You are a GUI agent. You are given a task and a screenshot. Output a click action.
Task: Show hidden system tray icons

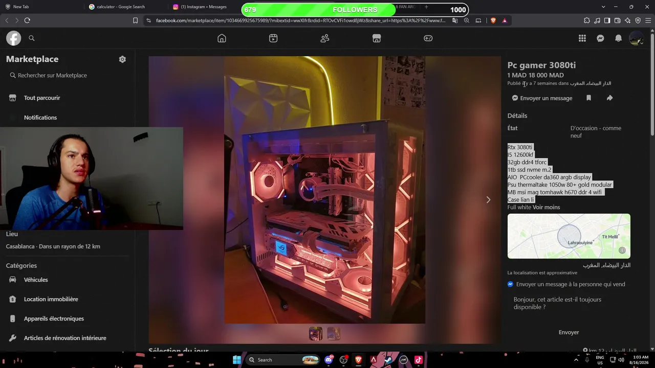tap(577, 360)
